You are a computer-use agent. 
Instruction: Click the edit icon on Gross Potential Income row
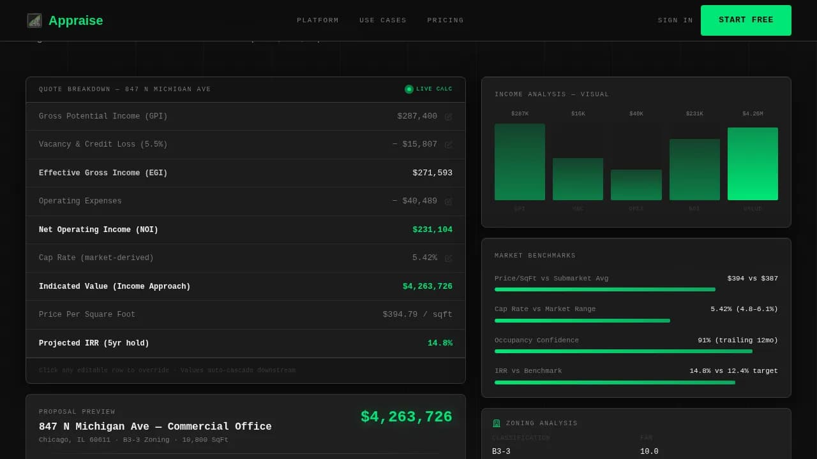[x=448, y=116]
